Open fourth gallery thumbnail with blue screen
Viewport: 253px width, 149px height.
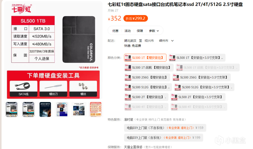pyautogui.click(x=62, y=109)
